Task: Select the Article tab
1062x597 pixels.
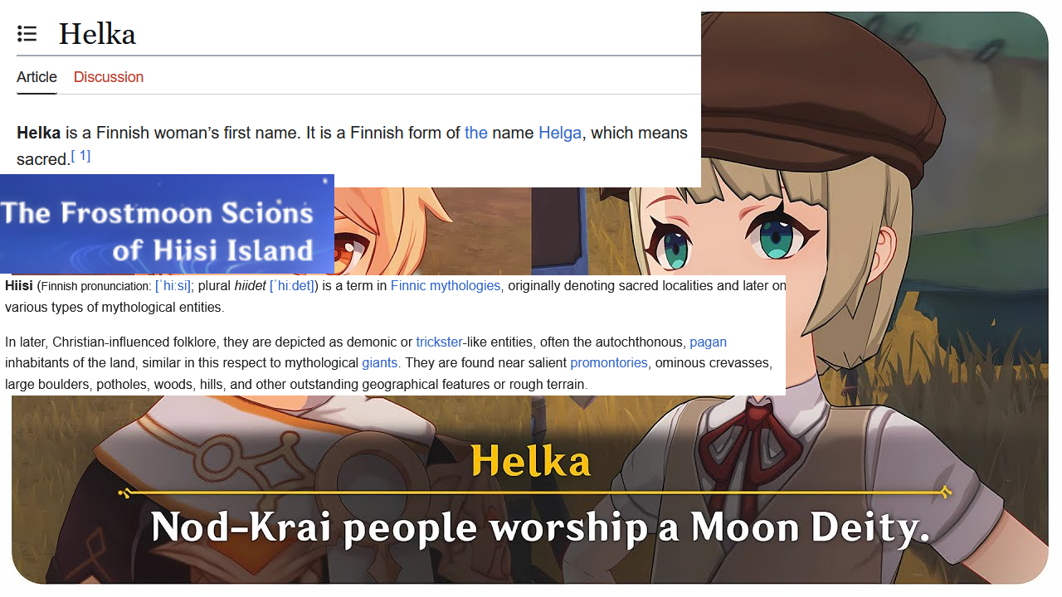Action: click(x=37, y=77)
